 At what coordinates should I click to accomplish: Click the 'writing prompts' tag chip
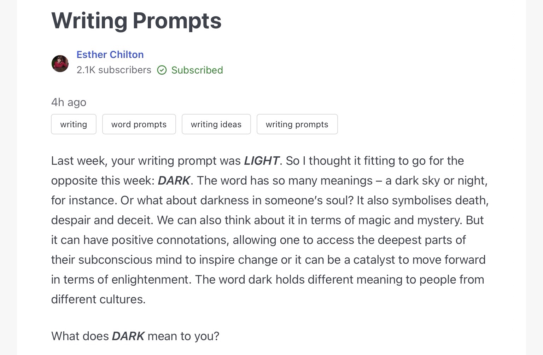pos(297,124)
